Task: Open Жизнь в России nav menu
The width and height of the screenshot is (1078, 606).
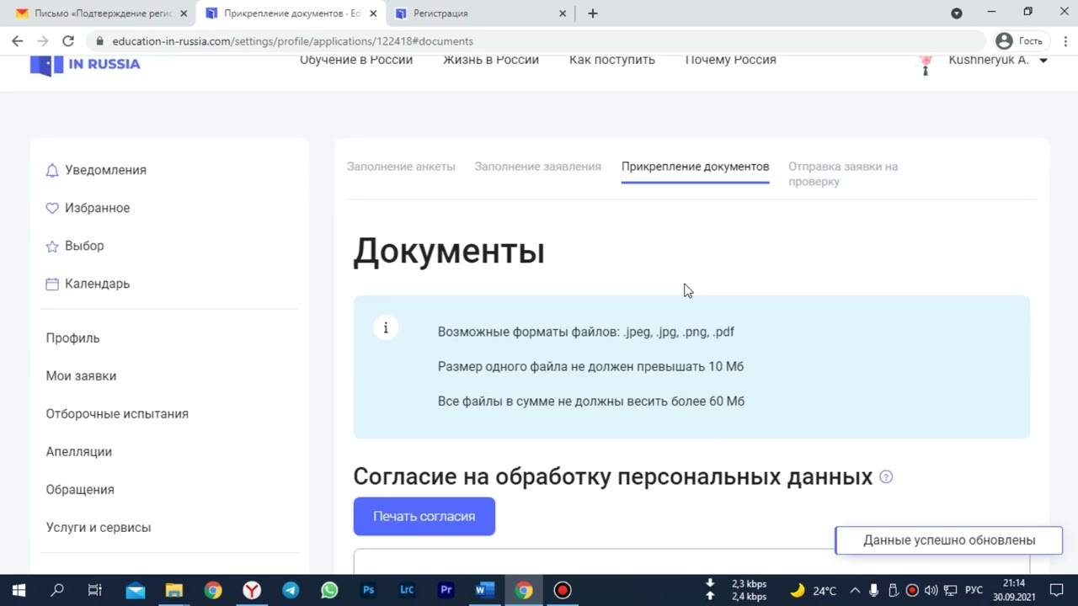Action: (x=491, y=60)
